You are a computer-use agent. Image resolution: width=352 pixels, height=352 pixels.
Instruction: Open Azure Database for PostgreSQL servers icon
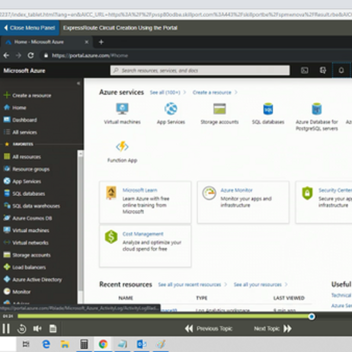point(317,109)
